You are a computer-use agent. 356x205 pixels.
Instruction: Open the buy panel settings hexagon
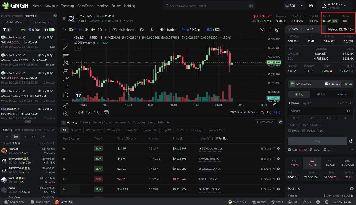[351, 141]
